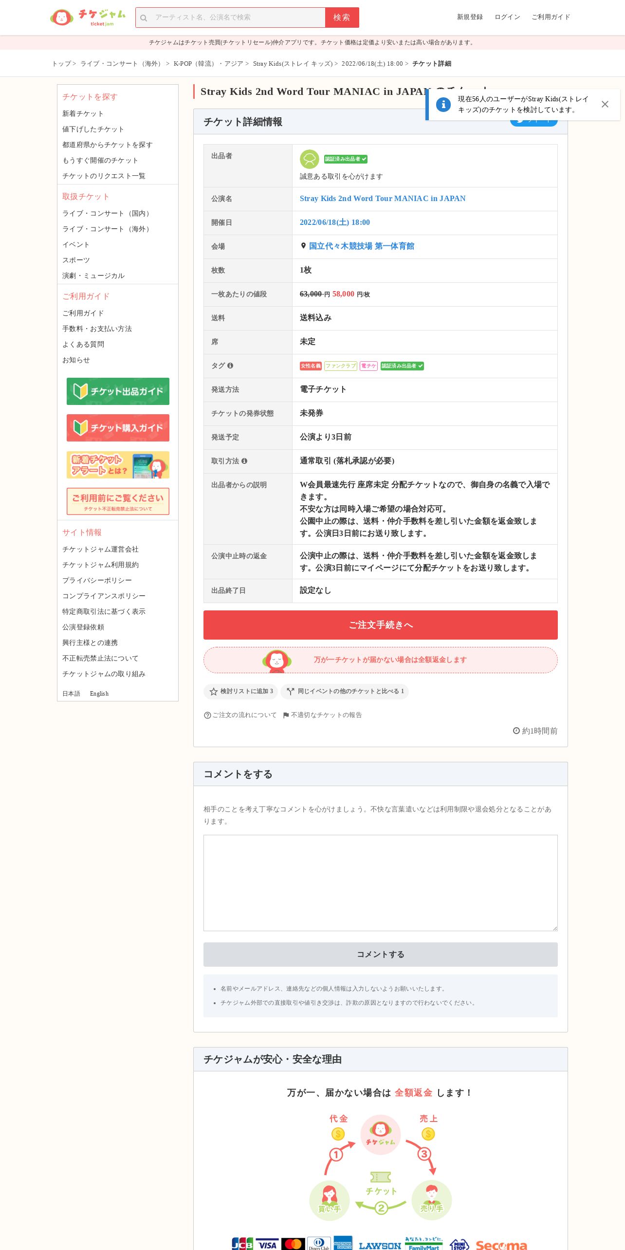Click the question icon for ご注文の流れ
625x1250 pixels.
[x=207, y=715]
